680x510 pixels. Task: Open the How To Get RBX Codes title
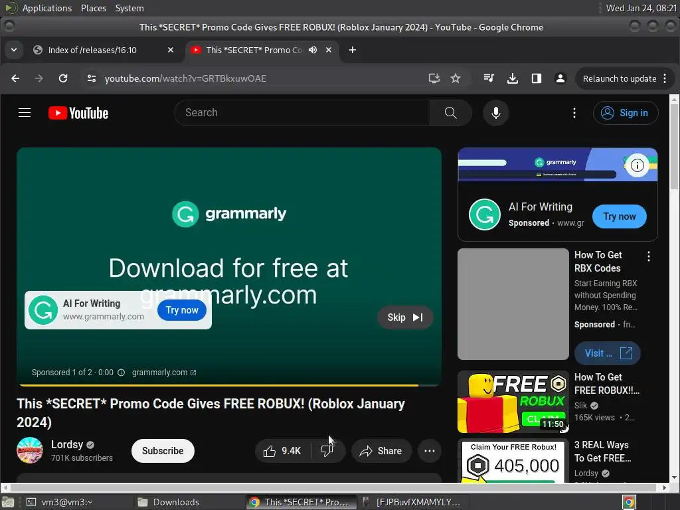(x=598, y=262)
